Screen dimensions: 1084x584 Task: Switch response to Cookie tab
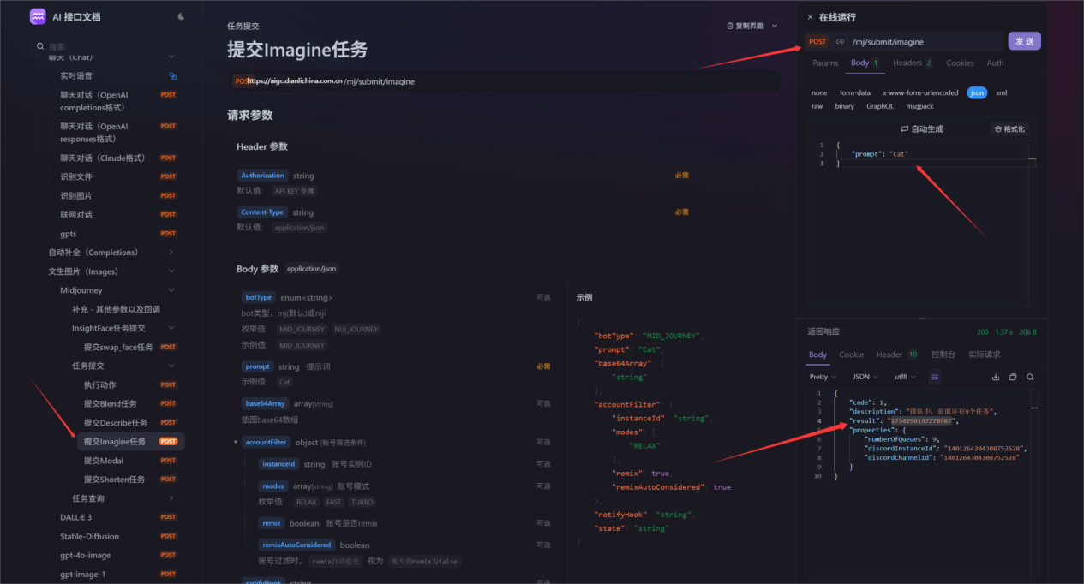tap(851, 355)
